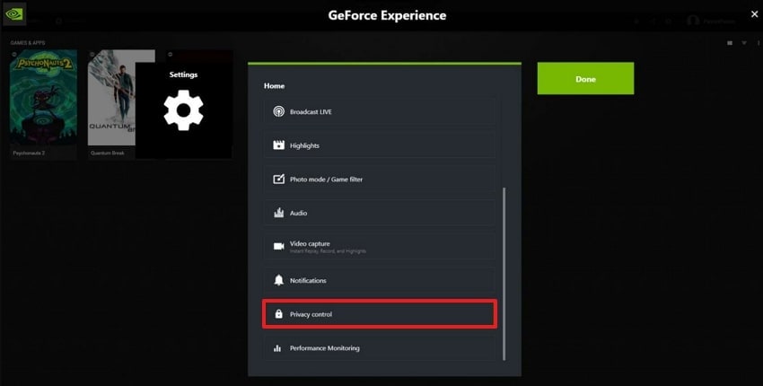Click the Privacy control lock icon

(278, 314)
